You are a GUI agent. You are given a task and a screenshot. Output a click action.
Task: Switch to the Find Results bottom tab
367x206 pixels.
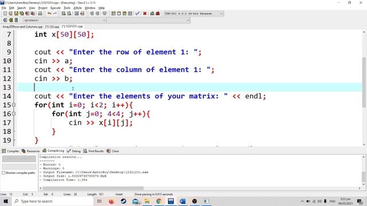pyautogui.click(x=93, y=151)
